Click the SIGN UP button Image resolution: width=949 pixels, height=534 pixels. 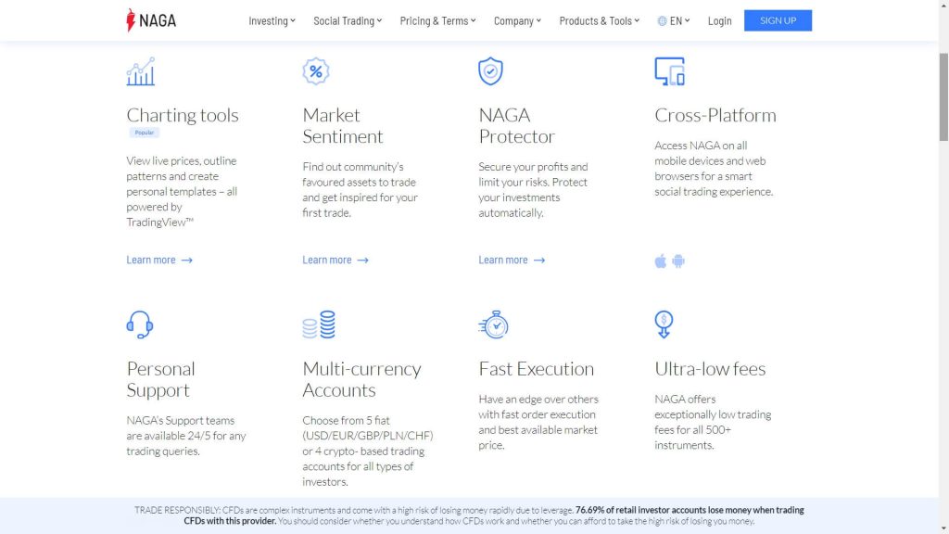click(x=778, y=19)
